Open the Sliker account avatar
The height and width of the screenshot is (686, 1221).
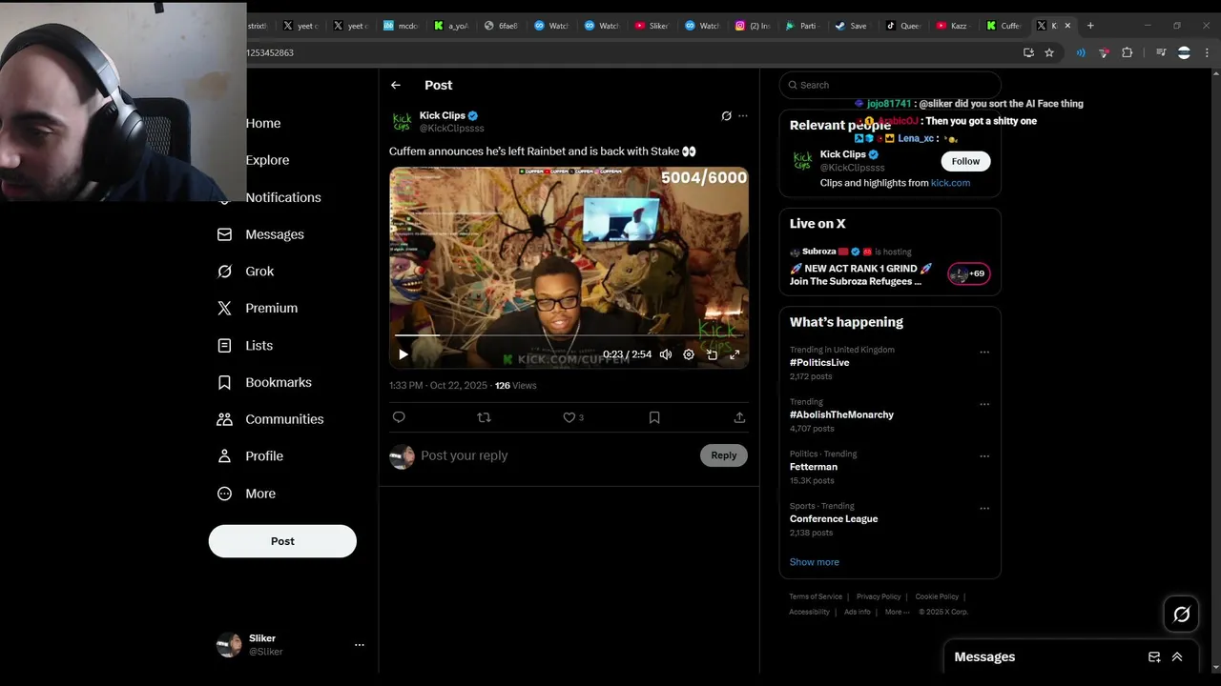229,645
